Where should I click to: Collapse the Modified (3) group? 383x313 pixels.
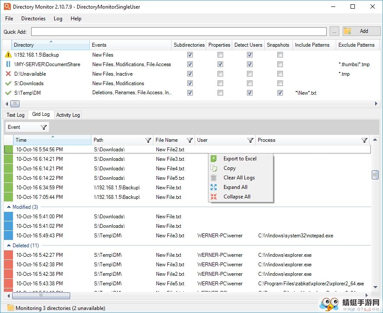(9, 207)
